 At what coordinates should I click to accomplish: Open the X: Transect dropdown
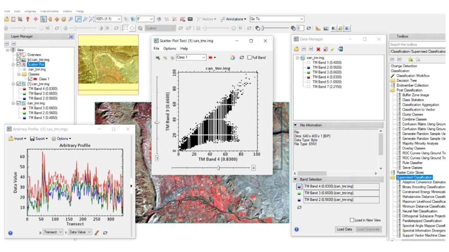53,232
